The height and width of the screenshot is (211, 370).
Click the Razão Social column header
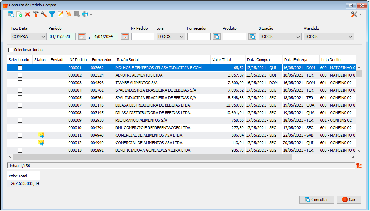tap(163, 60)
